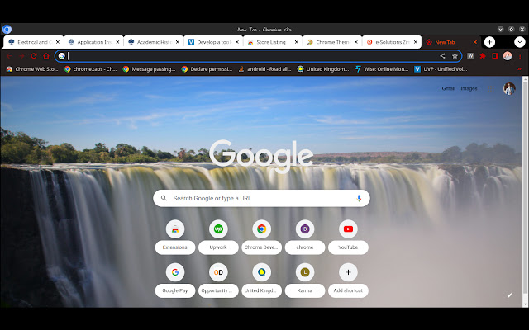
Task: Switch to the Develop a tool tab
Action: (213, 42)
